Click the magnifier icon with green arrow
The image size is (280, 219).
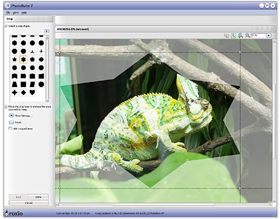point(240,35)
